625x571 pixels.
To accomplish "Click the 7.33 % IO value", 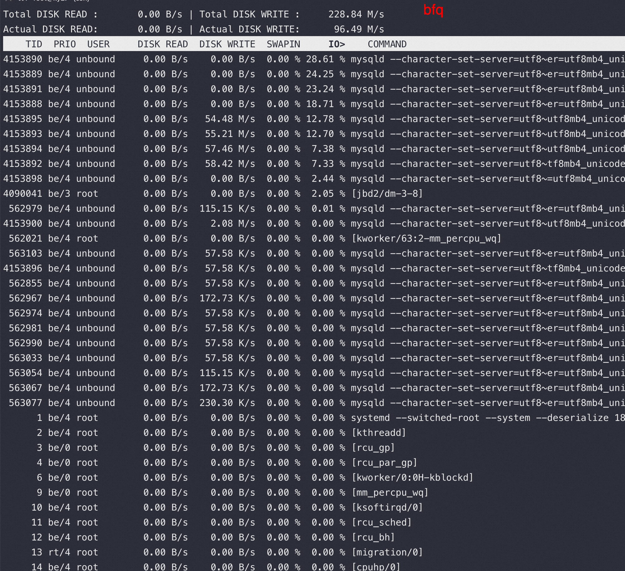I will click(328, 164).
